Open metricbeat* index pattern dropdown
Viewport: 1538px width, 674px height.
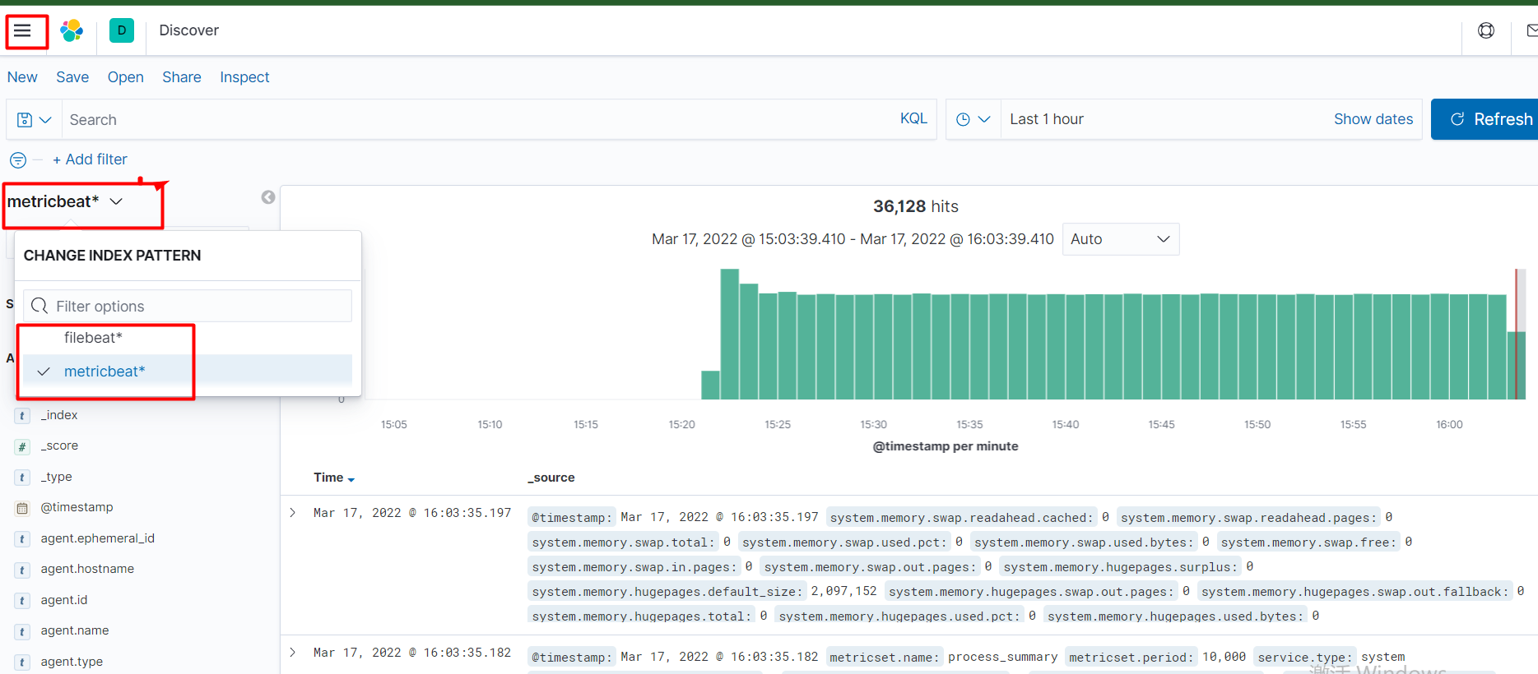pos(65,201)
